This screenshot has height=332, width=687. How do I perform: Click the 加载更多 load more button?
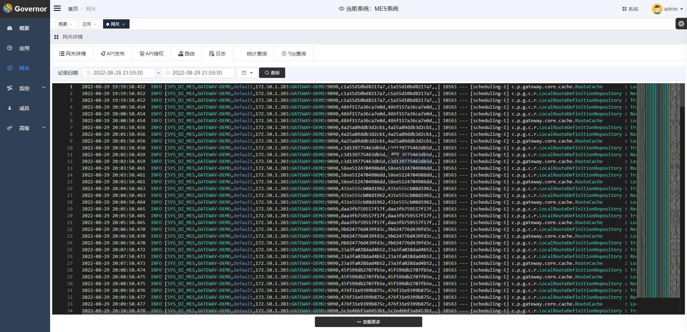coord(368,322)
